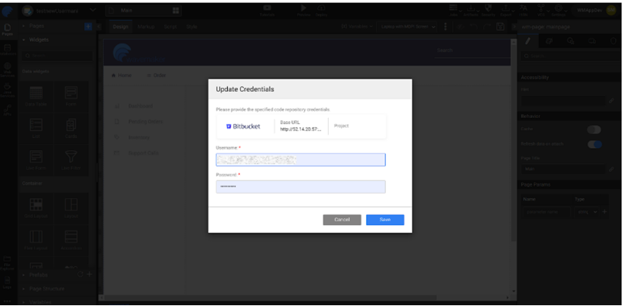Open Logs in left rail
Screen dimensions: 623x306
click(7, 282)
